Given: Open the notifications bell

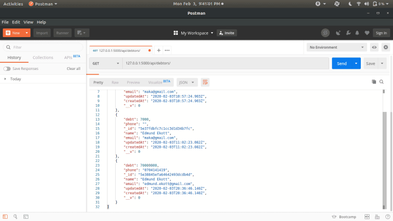Looking at the screenshot, I should (357, 33).
